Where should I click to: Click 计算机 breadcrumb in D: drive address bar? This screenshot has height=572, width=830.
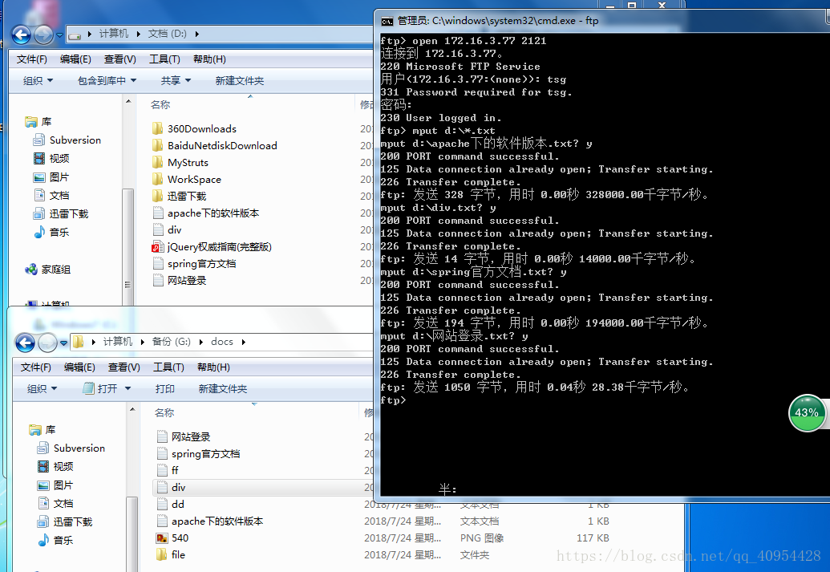(114, 34)
